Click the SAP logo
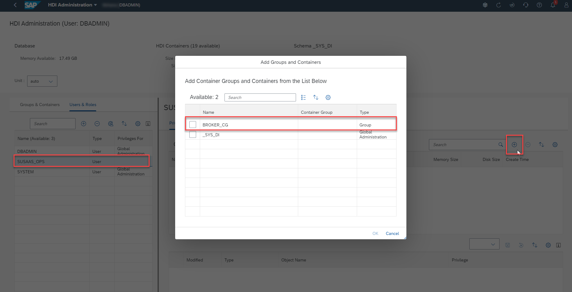 click(32, 5)
